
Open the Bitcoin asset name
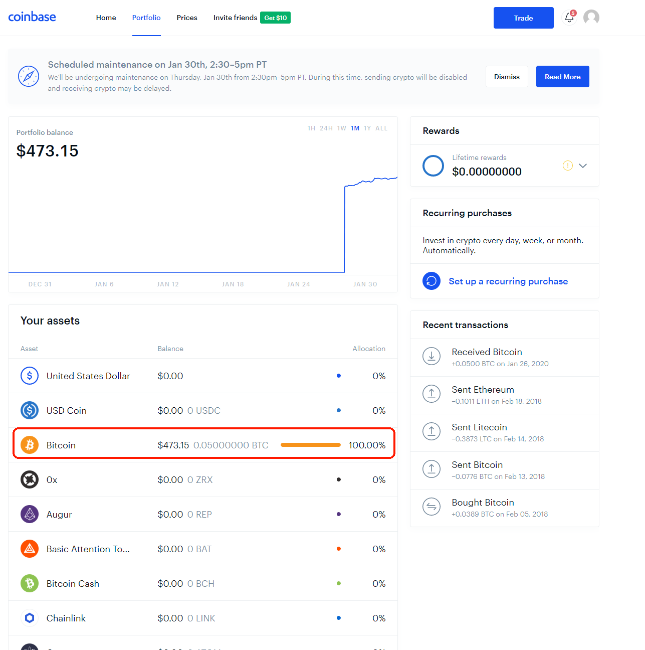pos(61,445)
